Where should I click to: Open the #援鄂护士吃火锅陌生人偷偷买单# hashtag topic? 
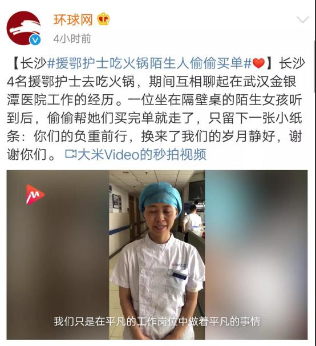(149, 63)
